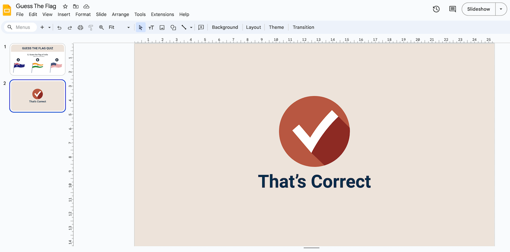
Task: Open the Arrange menu
Action: pos(120,14)
